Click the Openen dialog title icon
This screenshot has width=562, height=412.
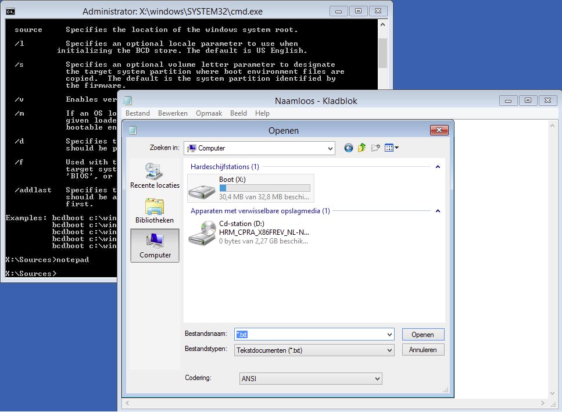[x=133, y=130]
